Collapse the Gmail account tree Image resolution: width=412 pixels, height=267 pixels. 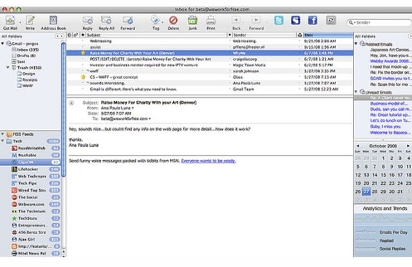[3, 43]
